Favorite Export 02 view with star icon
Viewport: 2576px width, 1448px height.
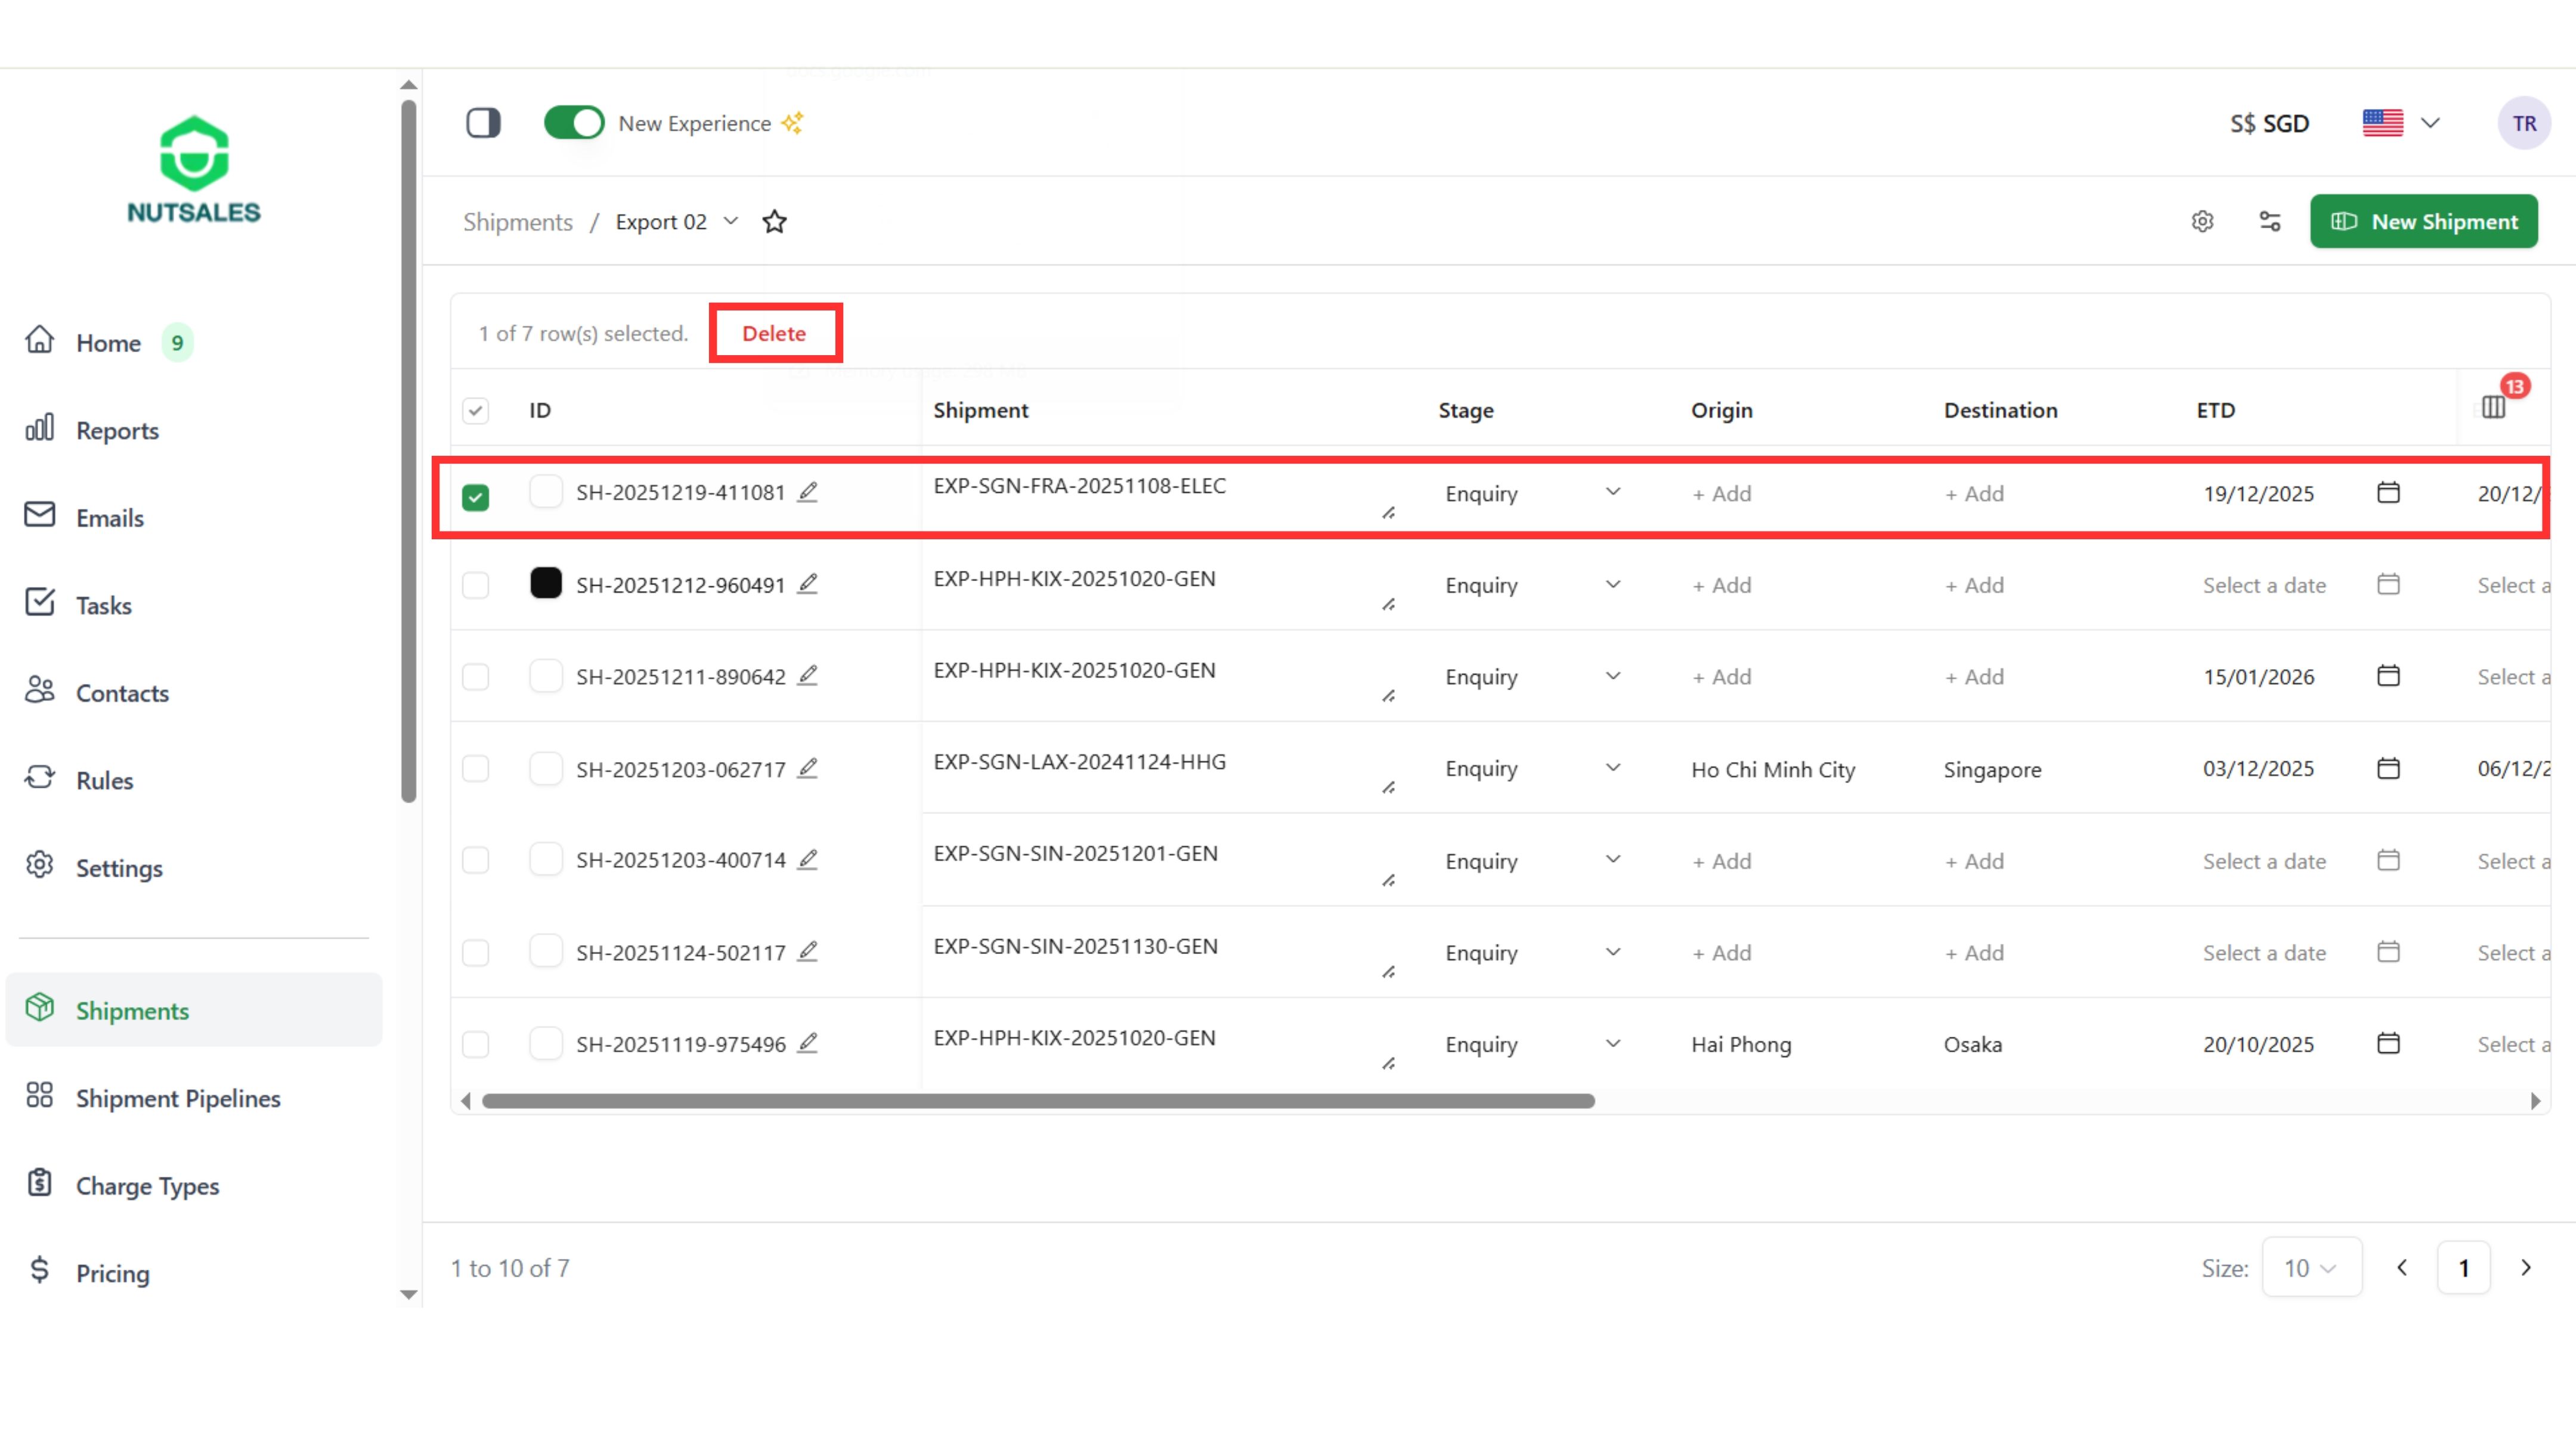pos(774,222)
